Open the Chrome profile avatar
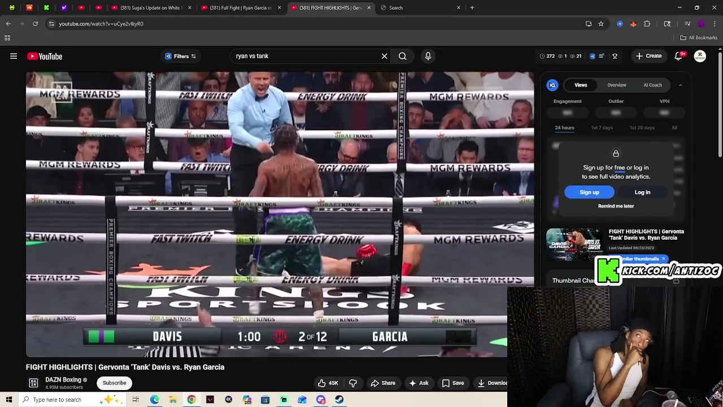The image size is (723, 407). click(x=702, y=24)
